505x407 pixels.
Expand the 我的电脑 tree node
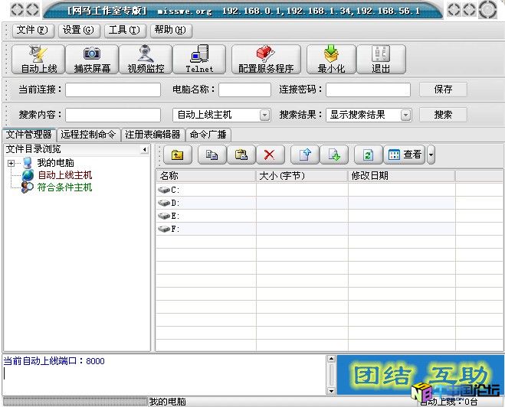(11, 163)
